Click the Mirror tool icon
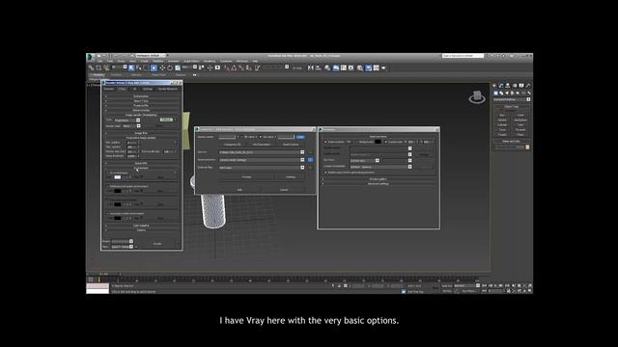The image size is (618, 347). [x=311, y=68]
